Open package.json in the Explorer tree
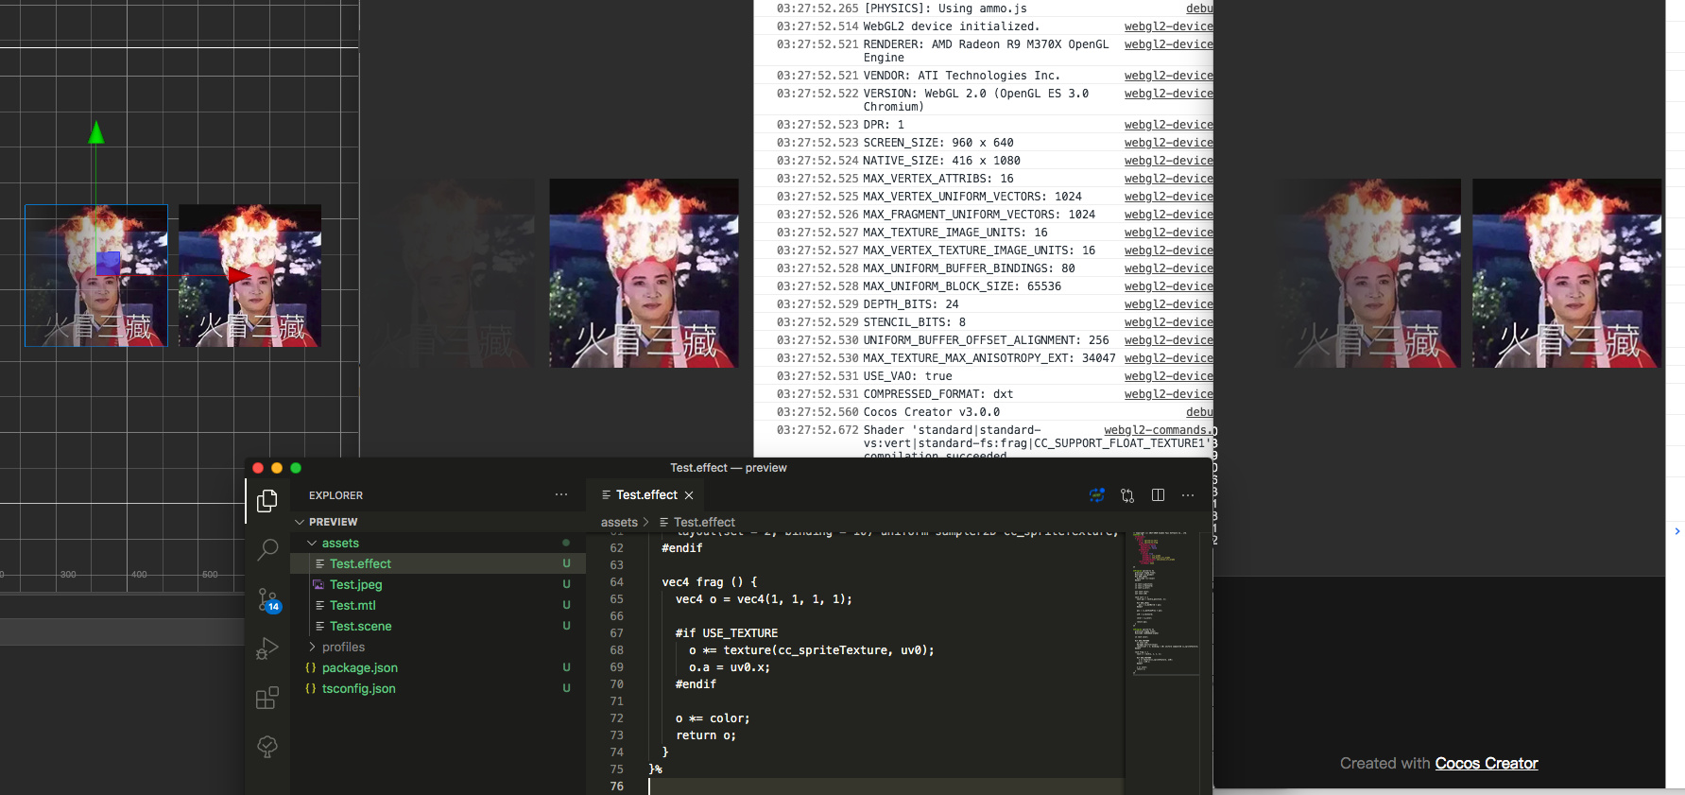 click(438, 667)
